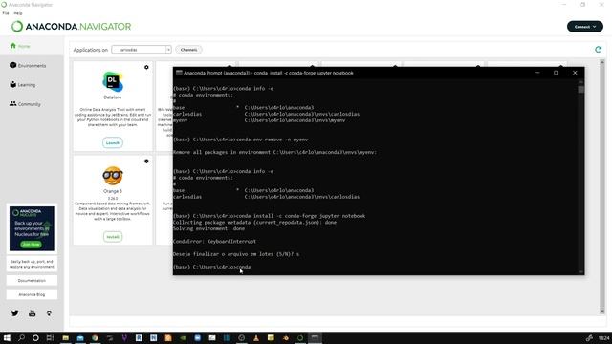Go to the Learning section
Viewport: 612px width, 344px height.
(x=23, y=85)
